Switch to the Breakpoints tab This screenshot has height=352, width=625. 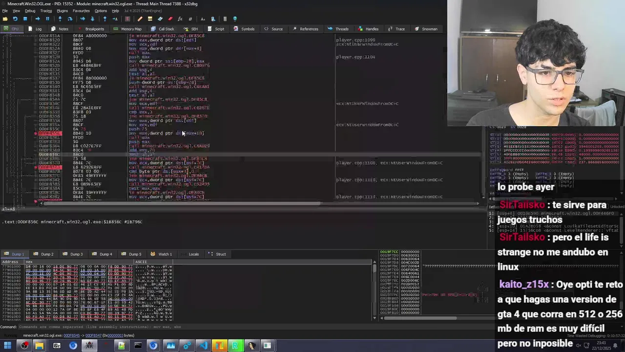91,29
